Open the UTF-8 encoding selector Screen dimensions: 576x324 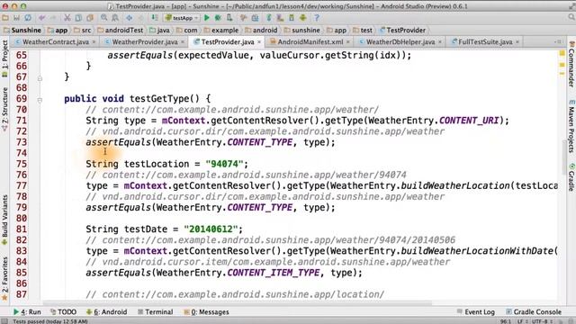pyautogui.click(x=541, y=321)
